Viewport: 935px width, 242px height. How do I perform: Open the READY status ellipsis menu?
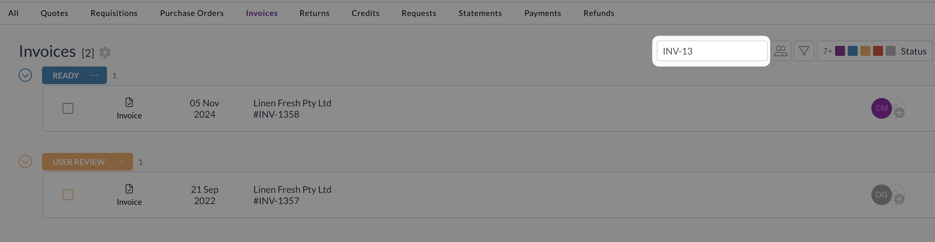[x=94, y=75]
